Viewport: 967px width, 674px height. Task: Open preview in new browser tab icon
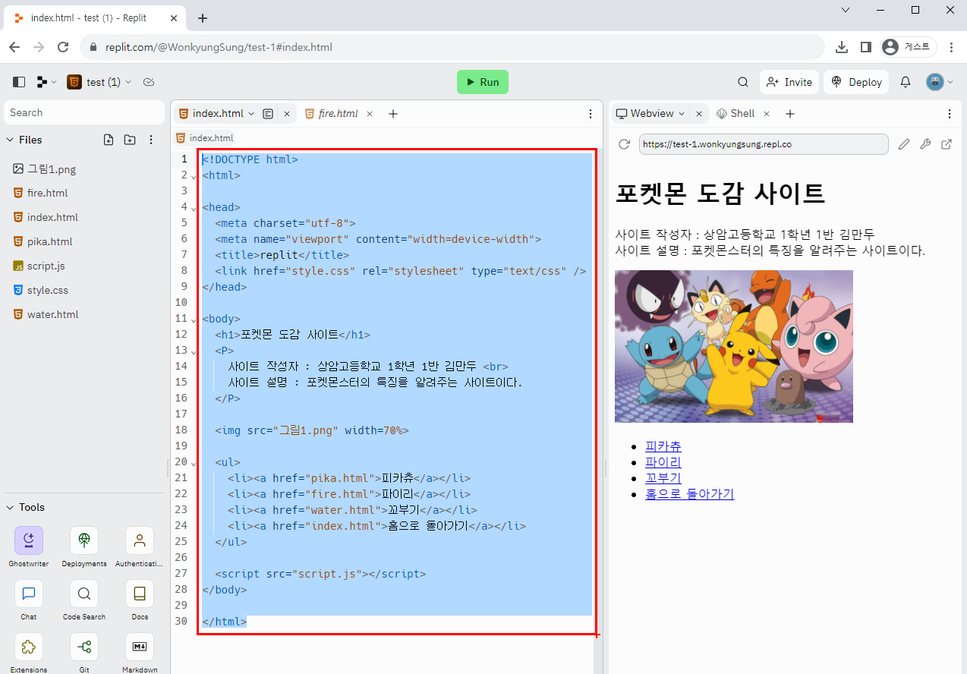pyautogui.click(x=947, y=144)
